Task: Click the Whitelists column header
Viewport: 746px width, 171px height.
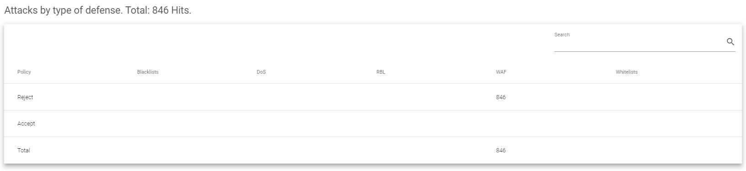Action: pos(627,72)
